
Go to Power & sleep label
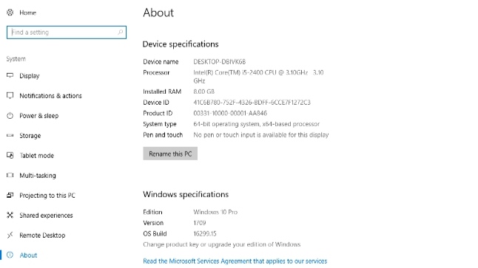pyautogui.click(x=39, y=116)
